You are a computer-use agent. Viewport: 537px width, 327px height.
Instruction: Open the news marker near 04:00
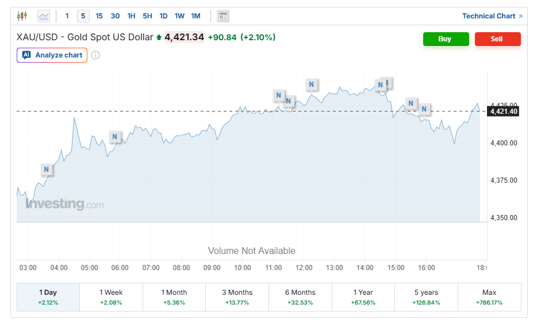(x=47, y=170)
